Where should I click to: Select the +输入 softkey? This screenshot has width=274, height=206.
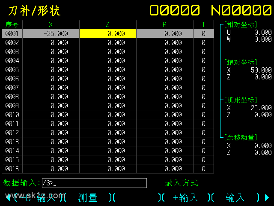pos(186,198)
